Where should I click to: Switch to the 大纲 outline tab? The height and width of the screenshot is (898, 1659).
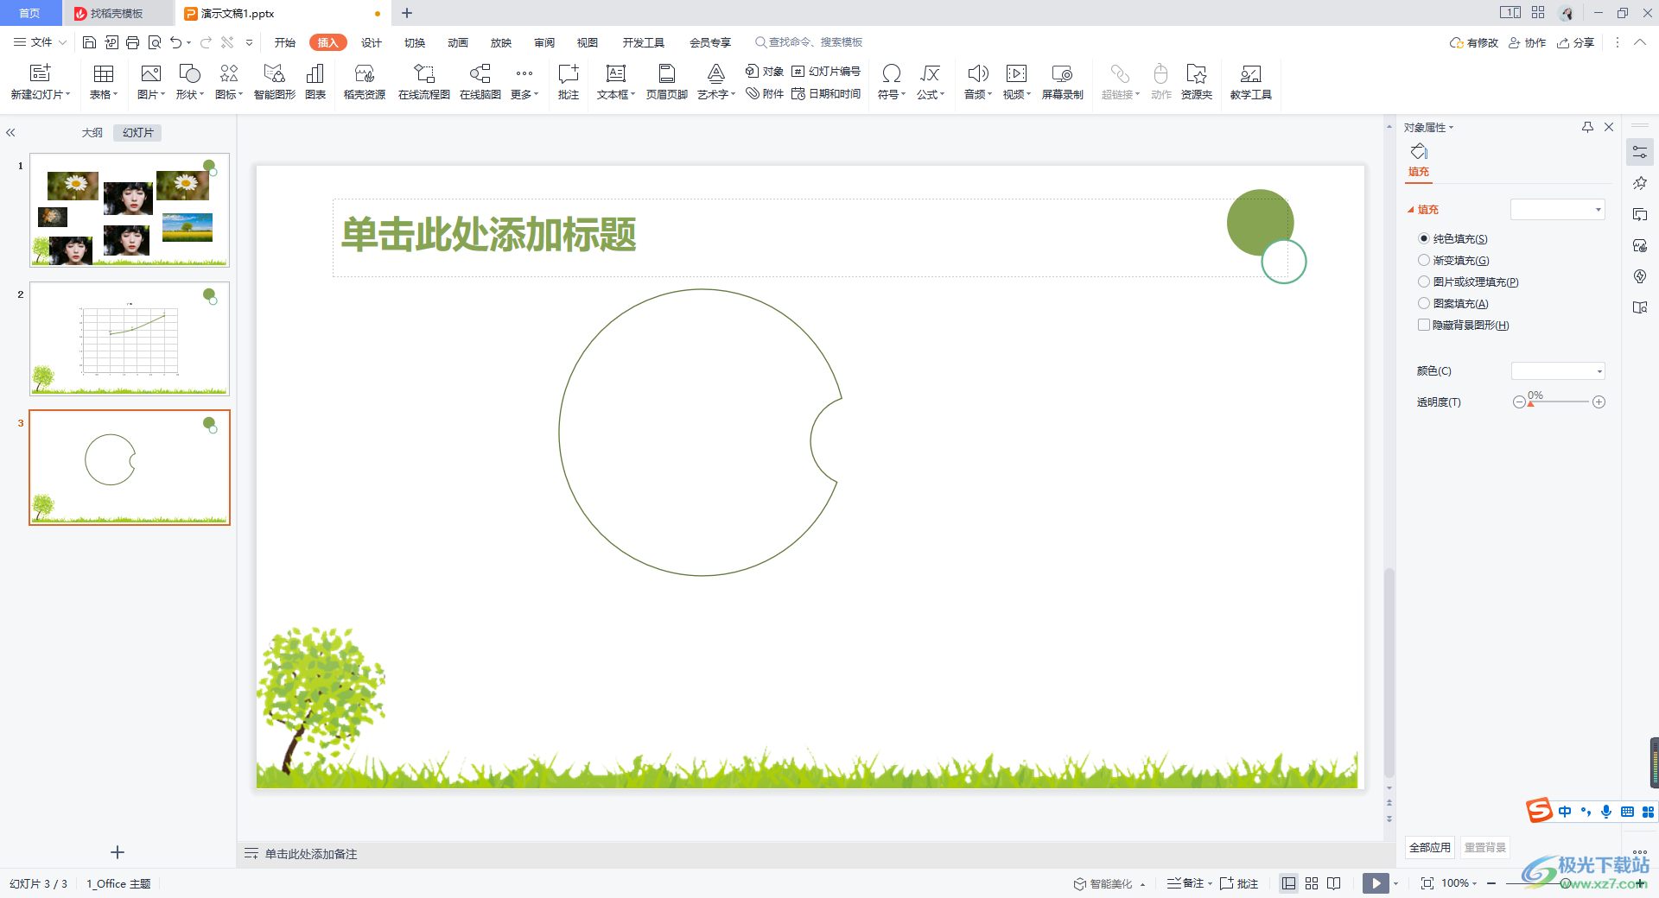[92, 133]
